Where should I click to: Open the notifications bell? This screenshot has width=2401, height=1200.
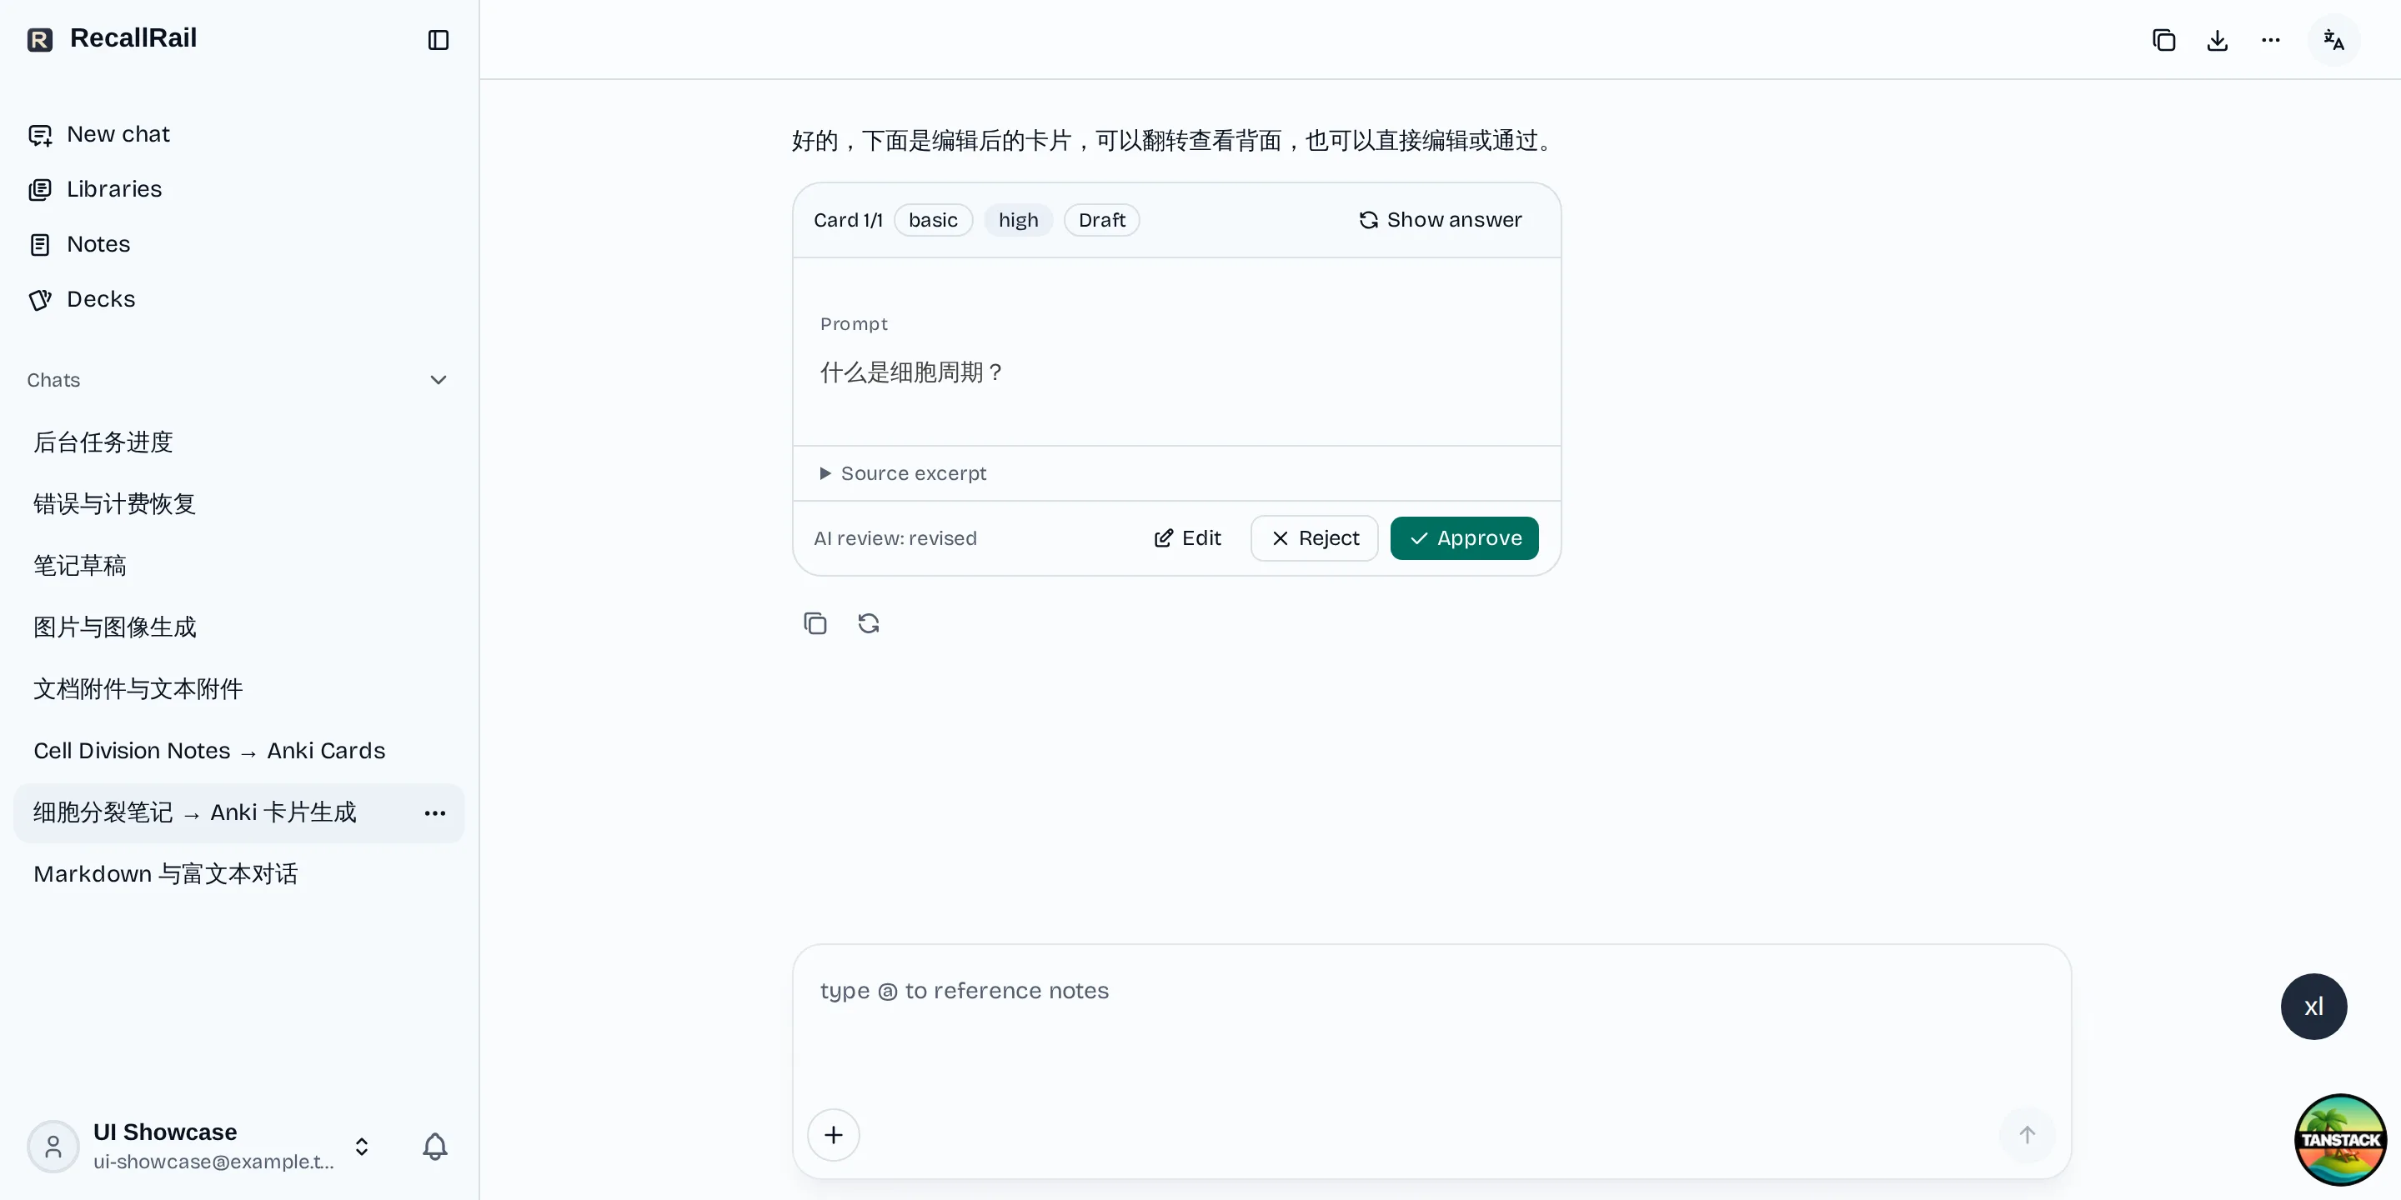[x=435, y=1146]
